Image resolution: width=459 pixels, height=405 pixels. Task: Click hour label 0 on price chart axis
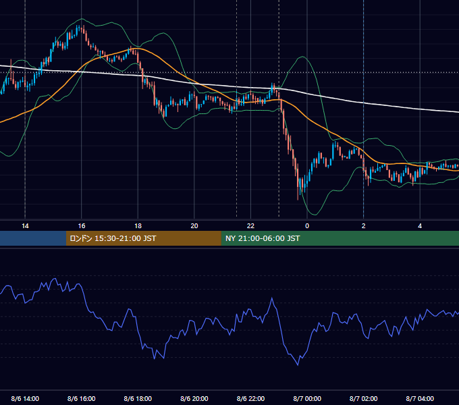[x=307, y=226]
